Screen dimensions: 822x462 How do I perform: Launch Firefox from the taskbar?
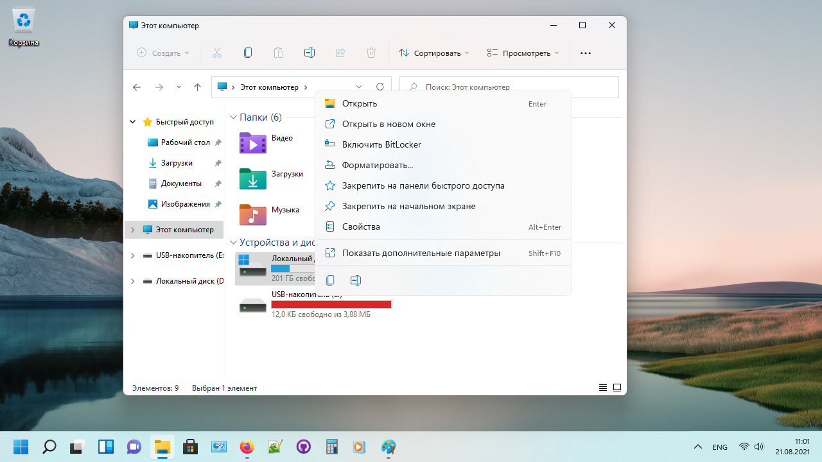[247, 447]
